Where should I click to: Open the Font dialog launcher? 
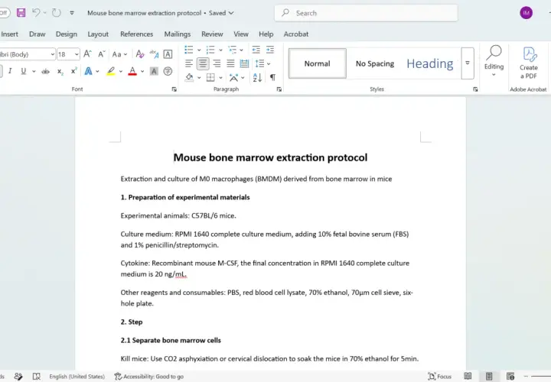[174, 89]
